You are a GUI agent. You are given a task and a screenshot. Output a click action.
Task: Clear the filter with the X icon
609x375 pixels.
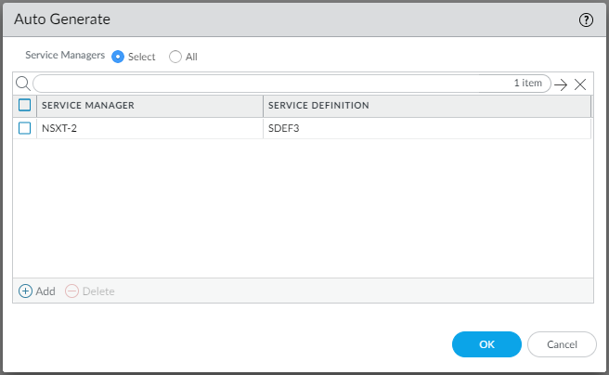point(580,84)
